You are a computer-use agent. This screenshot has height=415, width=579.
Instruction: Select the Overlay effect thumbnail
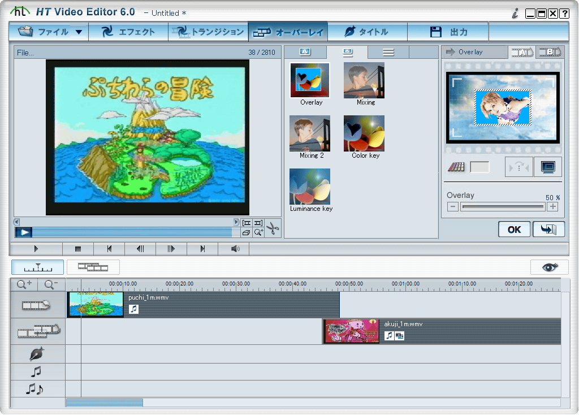pyautogui.click(x=310, y=80)
